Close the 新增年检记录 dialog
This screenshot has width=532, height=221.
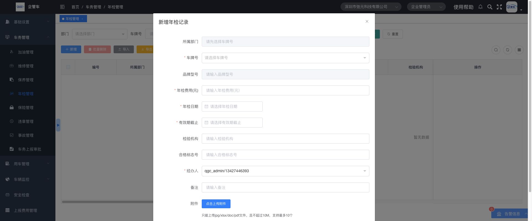367,21
